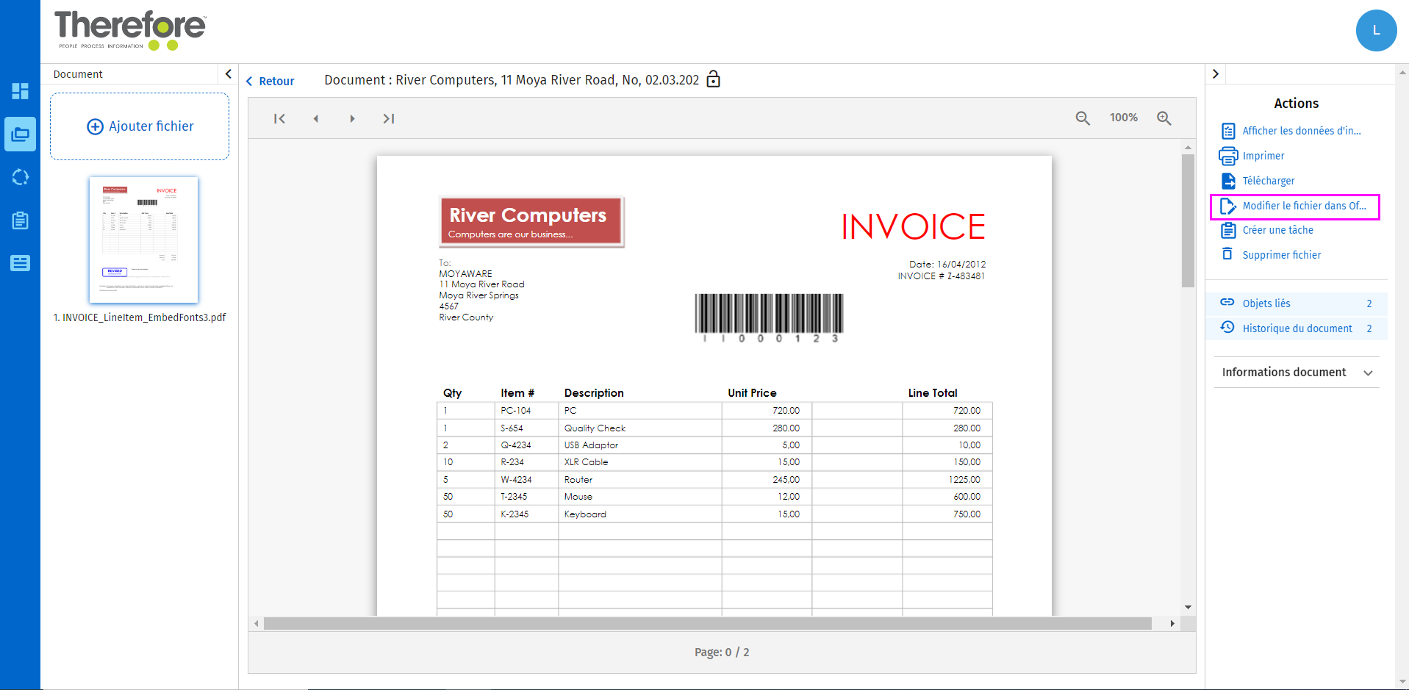
Task: Click Créer une tâche action
Action: click(x=1277, y=230)
